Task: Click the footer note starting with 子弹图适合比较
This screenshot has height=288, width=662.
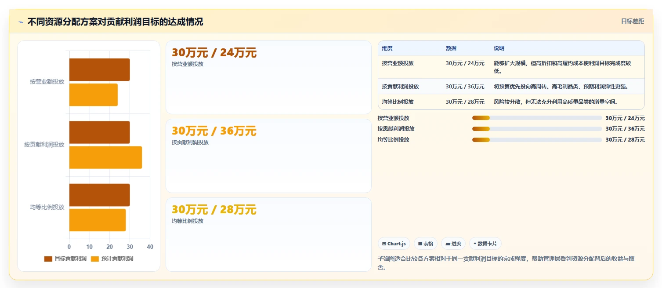Action: (506, 262)
